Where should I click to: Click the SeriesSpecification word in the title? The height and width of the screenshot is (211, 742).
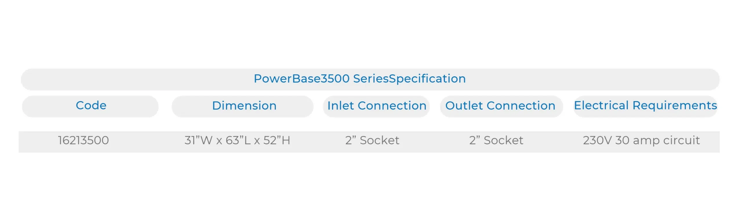(x=409, y=79)
